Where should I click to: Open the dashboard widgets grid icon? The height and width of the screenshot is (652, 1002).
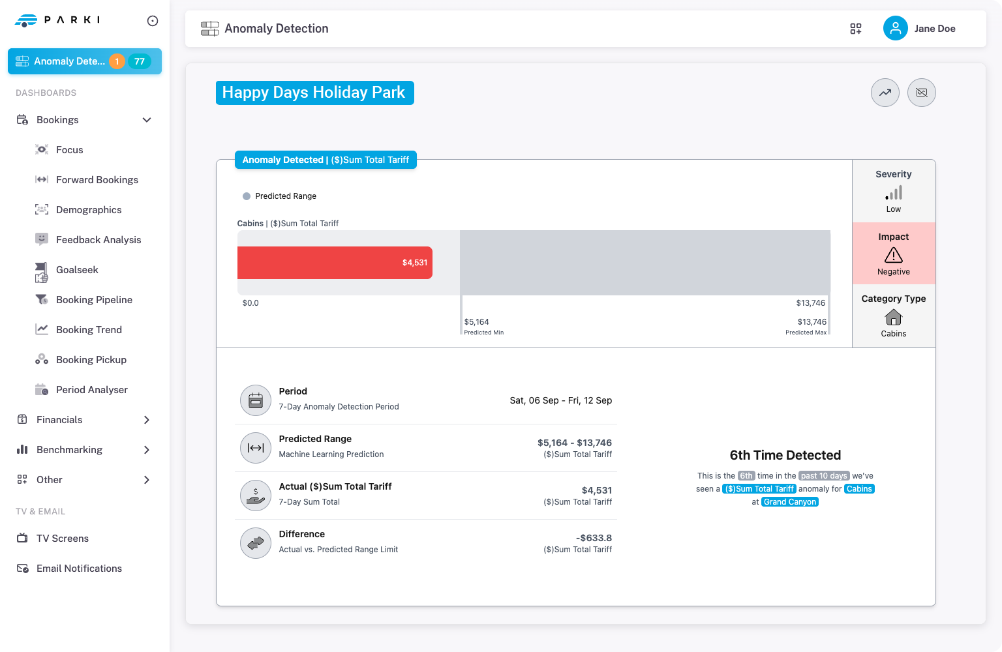[855, 29]
